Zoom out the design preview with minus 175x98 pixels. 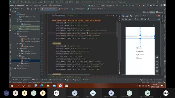tap(157, 65)
